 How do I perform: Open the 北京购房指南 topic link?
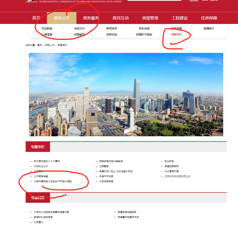(x=106, y=181)
